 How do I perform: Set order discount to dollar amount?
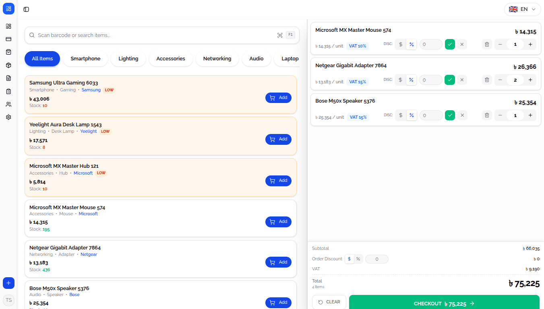tap(349, 259)
